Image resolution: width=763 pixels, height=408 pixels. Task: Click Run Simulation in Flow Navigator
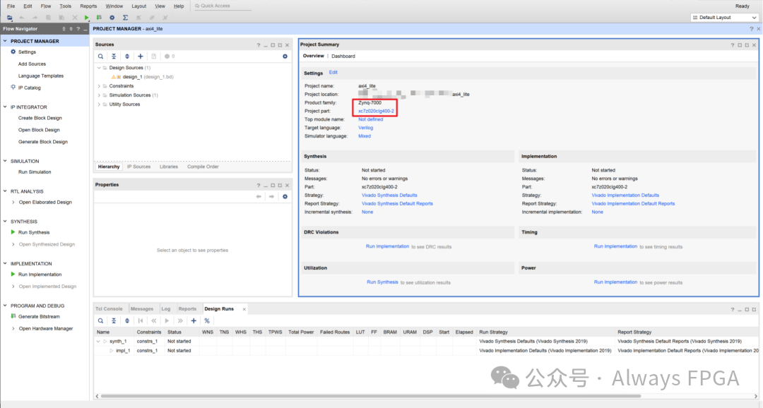(35, 172)
